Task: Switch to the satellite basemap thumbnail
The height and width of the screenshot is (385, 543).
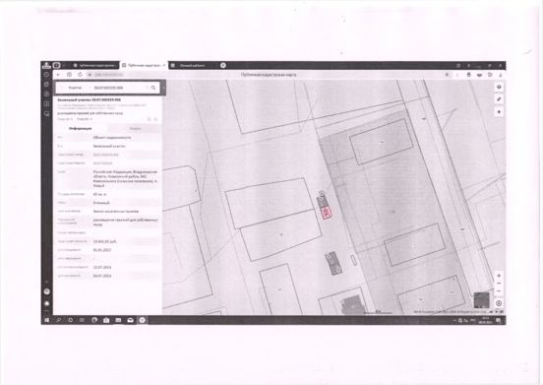Action: (x=481, y=300)
